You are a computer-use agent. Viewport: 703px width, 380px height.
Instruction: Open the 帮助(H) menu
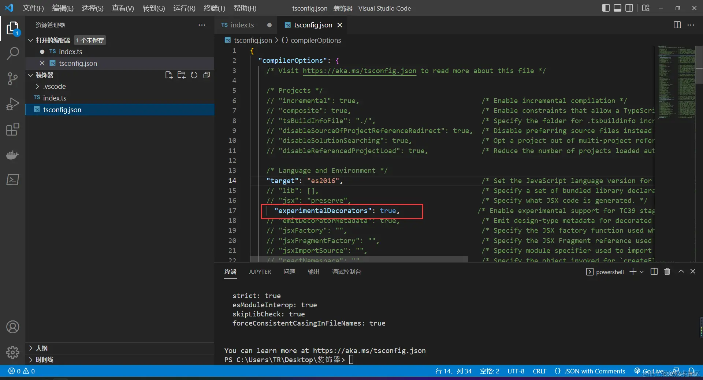tap(245, 8)
